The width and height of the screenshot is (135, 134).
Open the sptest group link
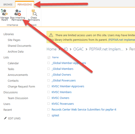tap(55, 115)
